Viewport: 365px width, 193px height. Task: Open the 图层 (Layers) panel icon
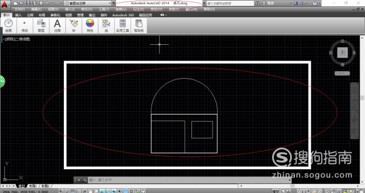(x=41, y=26)
